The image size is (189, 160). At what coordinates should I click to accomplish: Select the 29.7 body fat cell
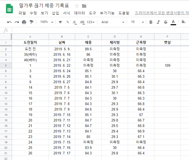coord(115,88)
